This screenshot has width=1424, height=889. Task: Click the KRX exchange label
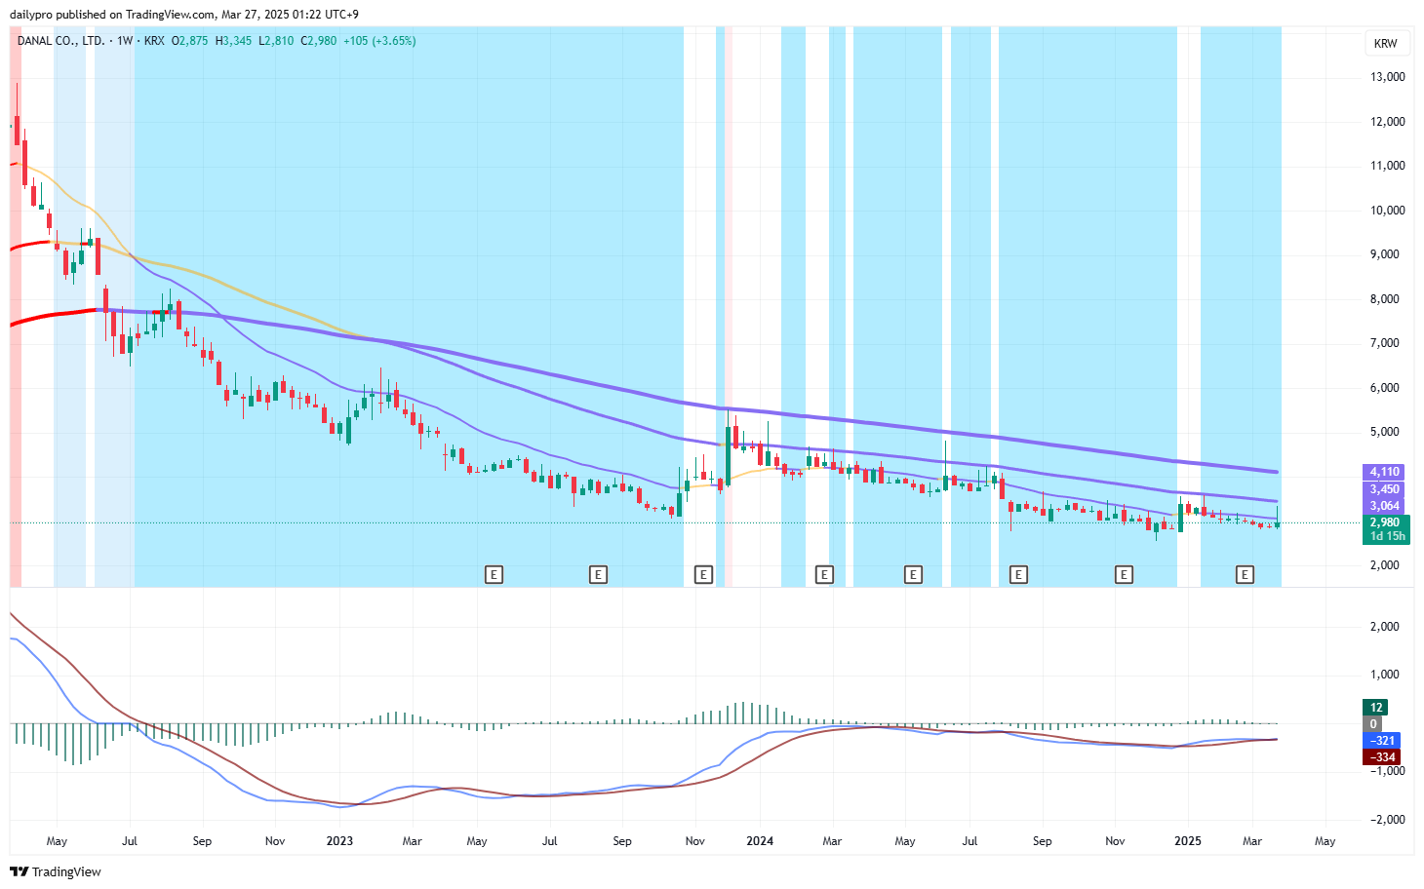[x=154, y=41]
